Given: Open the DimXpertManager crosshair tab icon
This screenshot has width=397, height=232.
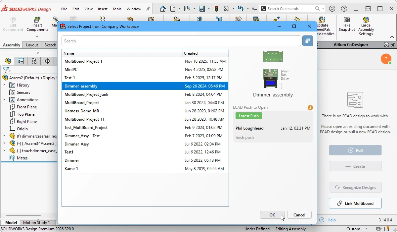Looking at the screenshot, I should (x=47, y=61).
